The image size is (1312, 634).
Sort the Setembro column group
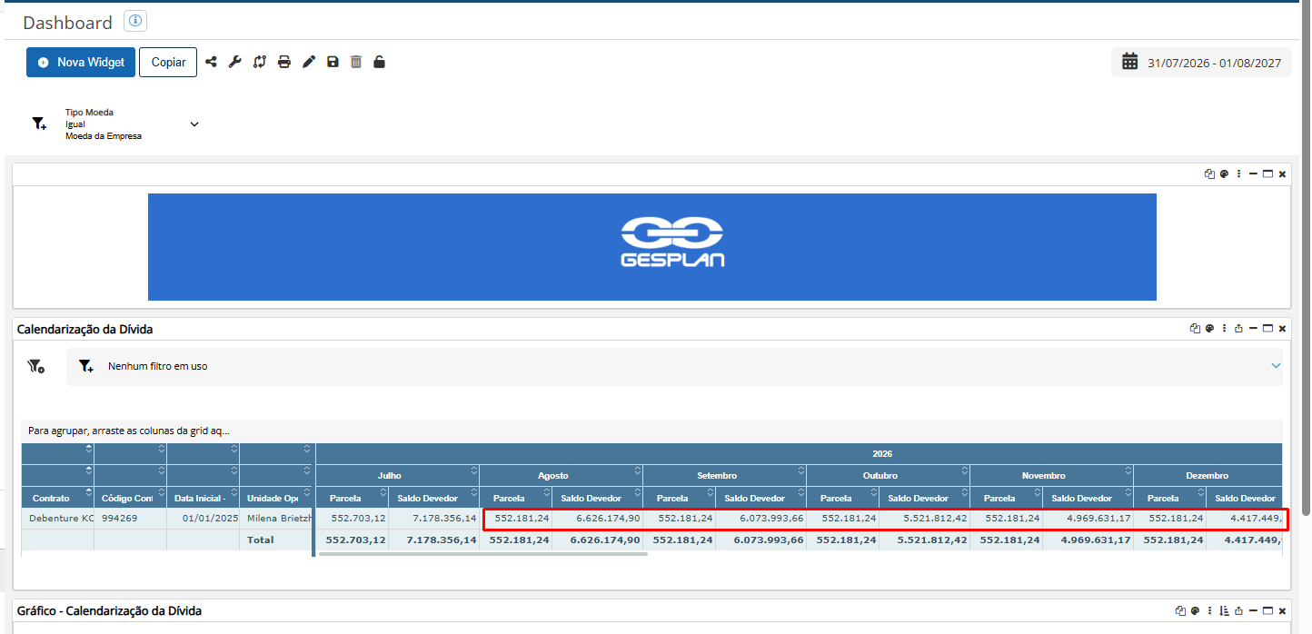point(800,471)
